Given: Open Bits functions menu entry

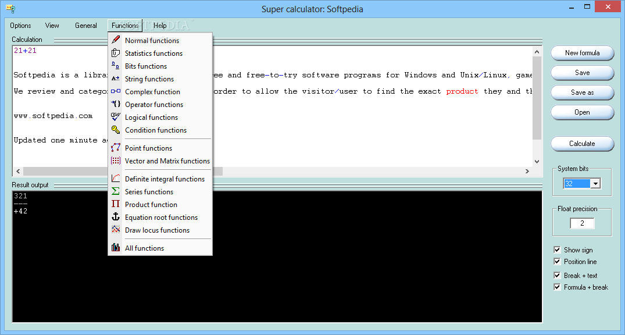Looking at the screenshot, I should tap(160, 66).
